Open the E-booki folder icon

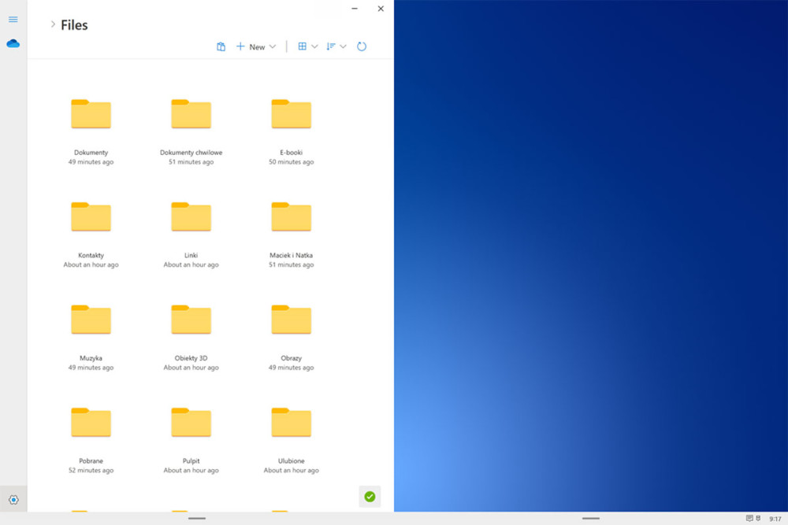(291, 114)
